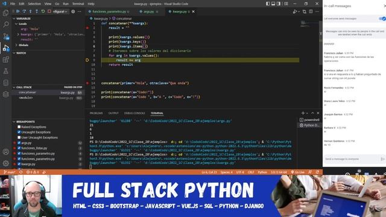Screen dimensions: 386x217
Task: Switch to the funciones_parametro.py editor tab
Action: (109, 11)
